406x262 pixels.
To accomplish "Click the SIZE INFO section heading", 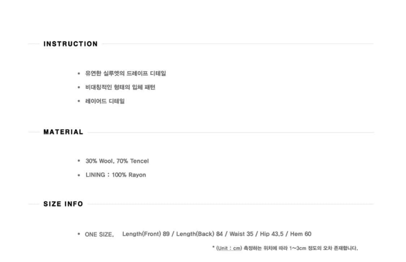I will pyautogui.click(x=63, y=204).
